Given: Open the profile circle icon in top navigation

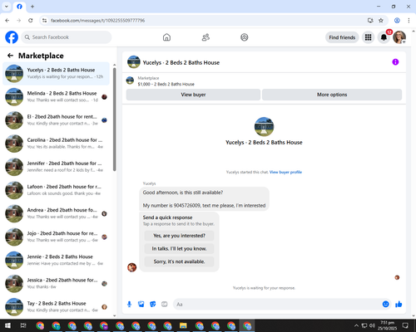Looking at the screenshot, I should (245, 37).
